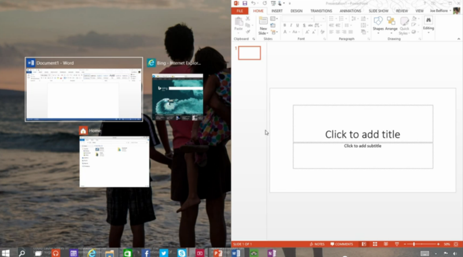Select the Document1 - Word window thumbnail
The height and width of the screenshot is (257, 463).
point(84,90)
